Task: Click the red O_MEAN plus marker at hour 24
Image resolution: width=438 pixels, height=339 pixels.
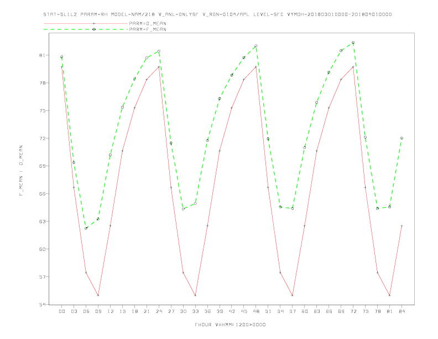Action: click(159, 67)
